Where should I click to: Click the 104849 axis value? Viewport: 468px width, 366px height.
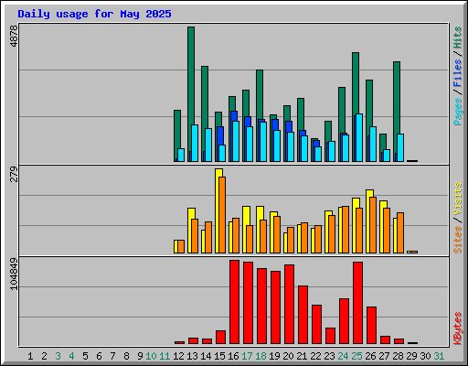pos(14,274)
